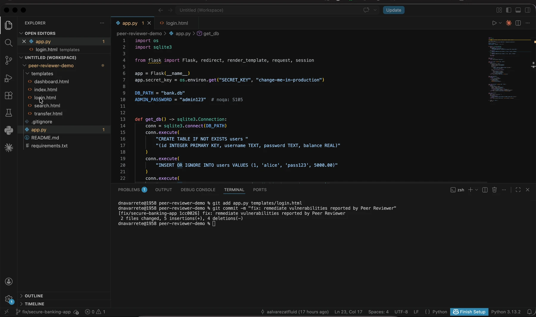Image resolution: width=536 pixels, height=317 pixels.
Task: Switch to the Debug Console tab
Action: (198, 190)
